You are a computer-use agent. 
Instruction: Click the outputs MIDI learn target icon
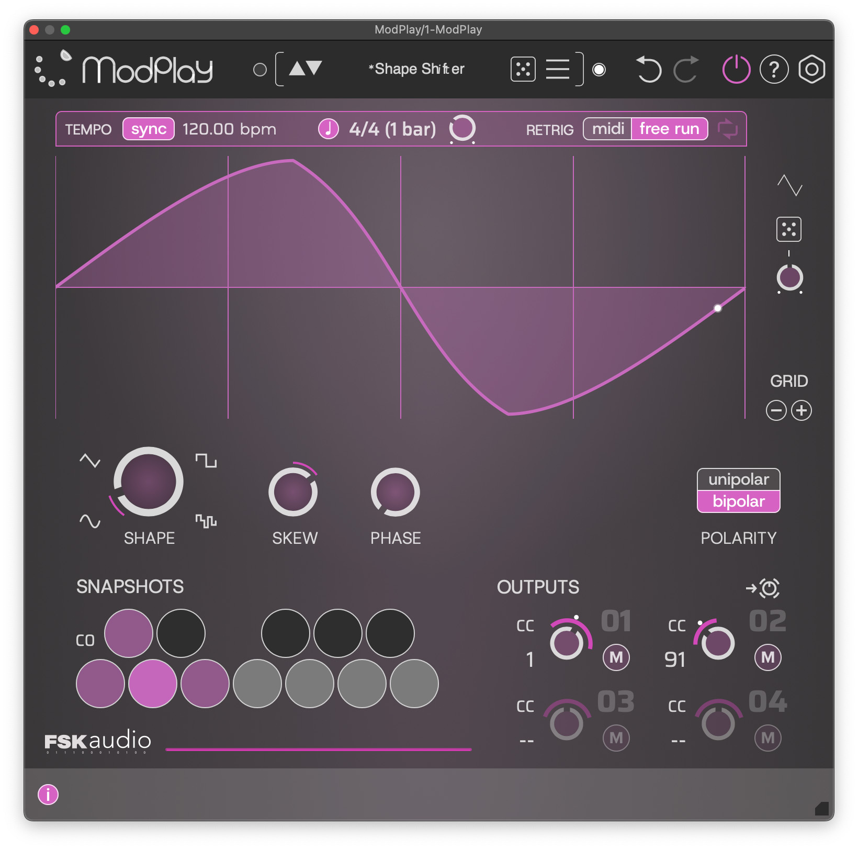[x=763, y=588]
